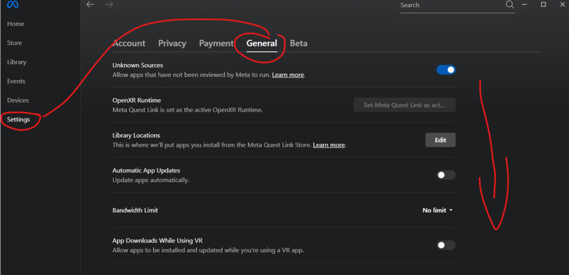
Task: Go forward with the right arrow
Action: pyautogui.click(x=109, y=5)
